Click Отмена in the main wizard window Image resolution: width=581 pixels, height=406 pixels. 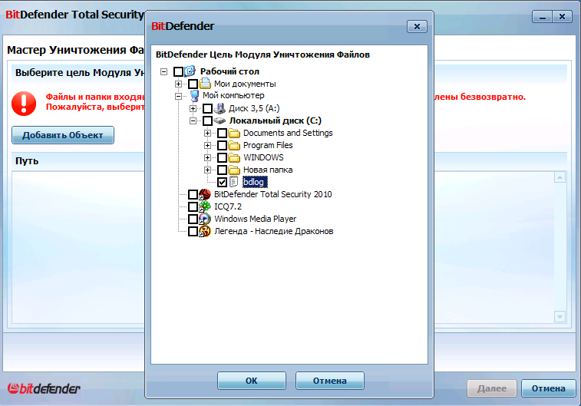(x=549, y=388)
